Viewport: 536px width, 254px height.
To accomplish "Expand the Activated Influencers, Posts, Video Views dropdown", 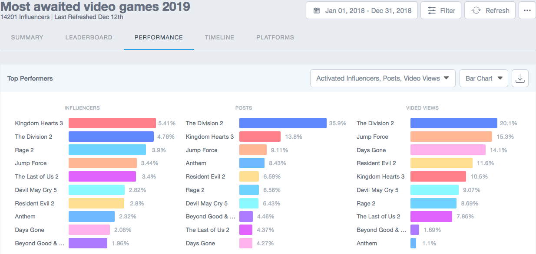I will coord(383,78).
